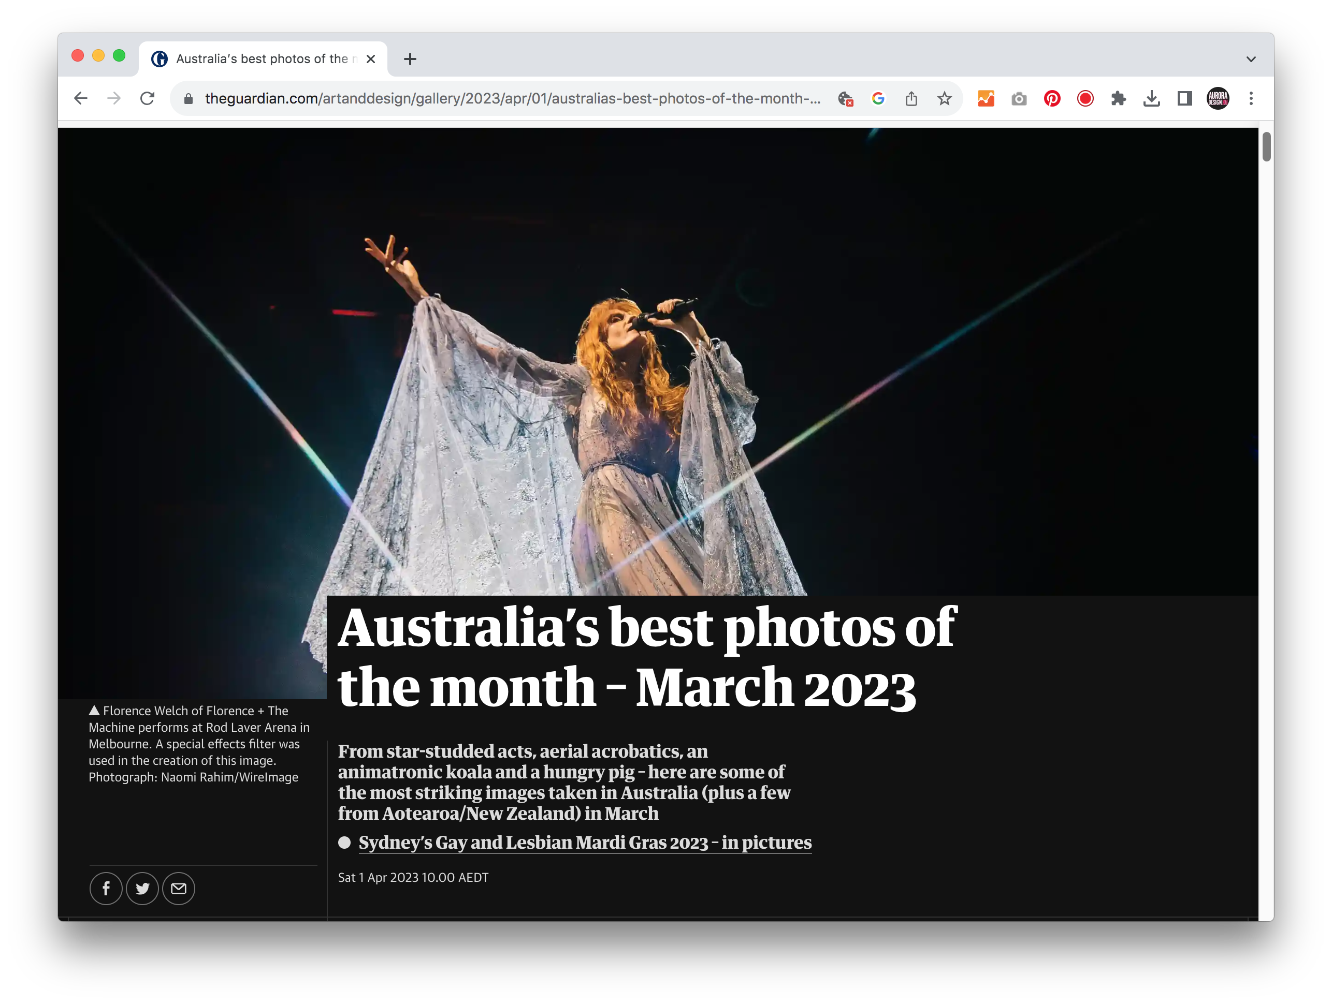The height and width of the screenshot is (1004, 1332).
Task: Share article on Facebook
Action: (x=106, y=889)
